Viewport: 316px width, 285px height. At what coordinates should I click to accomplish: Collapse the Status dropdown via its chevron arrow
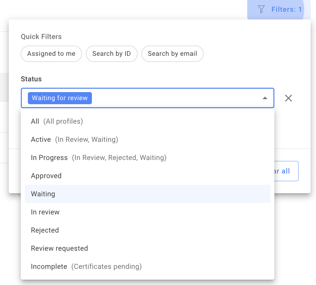tap(265, 98)
